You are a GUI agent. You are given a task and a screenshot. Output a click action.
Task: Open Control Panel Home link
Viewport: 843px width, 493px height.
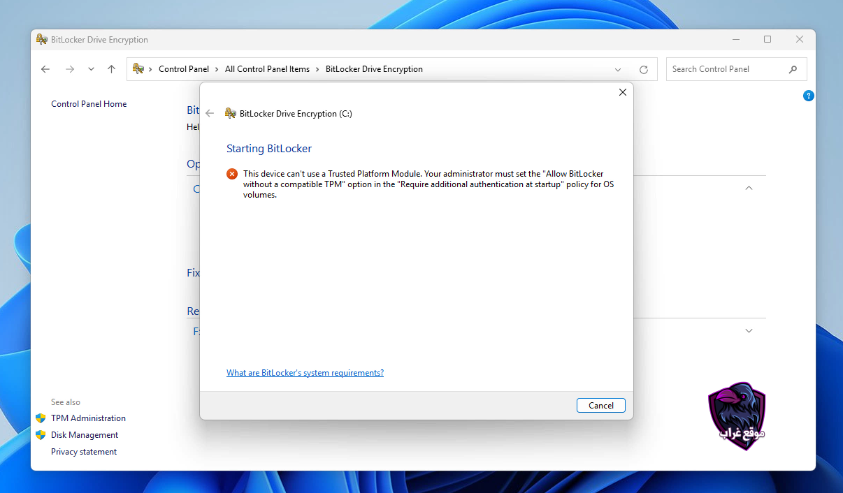click(x=89, y=104)
